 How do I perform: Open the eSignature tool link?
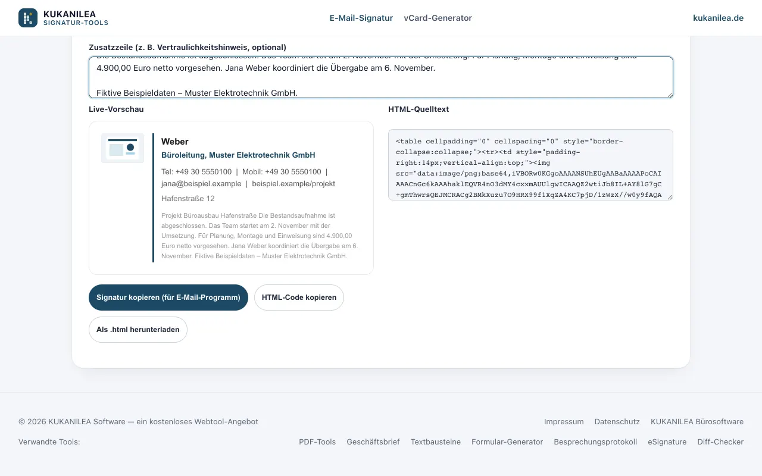(x=667, y=442)
